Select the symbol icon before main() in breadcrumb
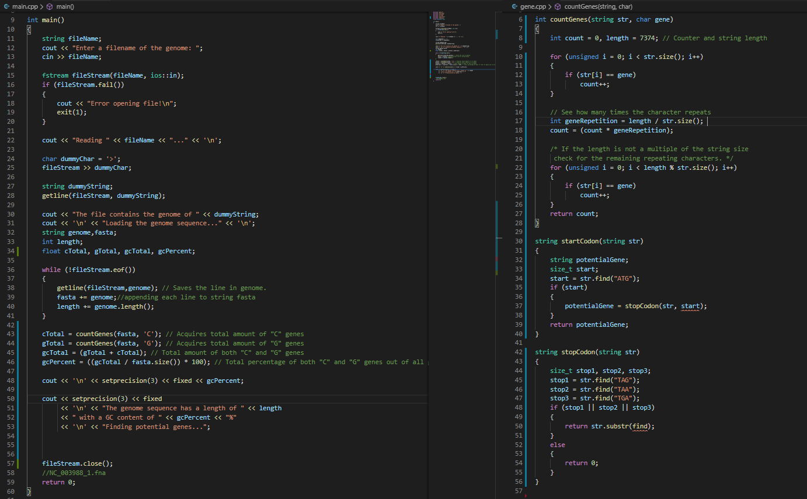Screen dimensions: 807x499 pyautogui.click(x=49, y=6)
